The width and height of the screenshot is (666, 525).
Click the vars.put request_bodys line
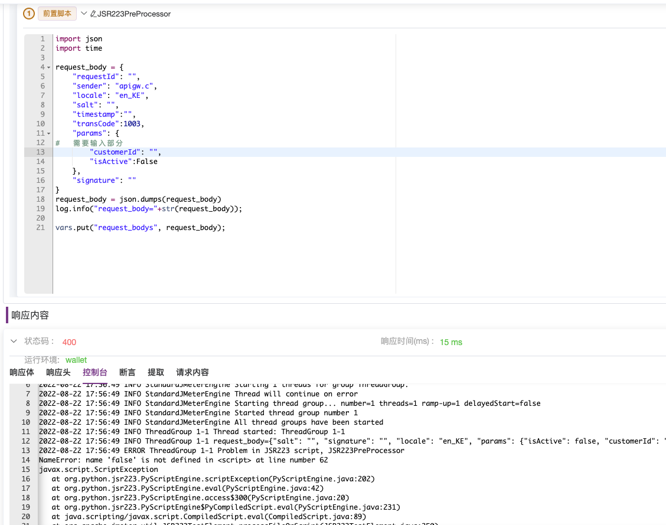(x=140, y=228)
